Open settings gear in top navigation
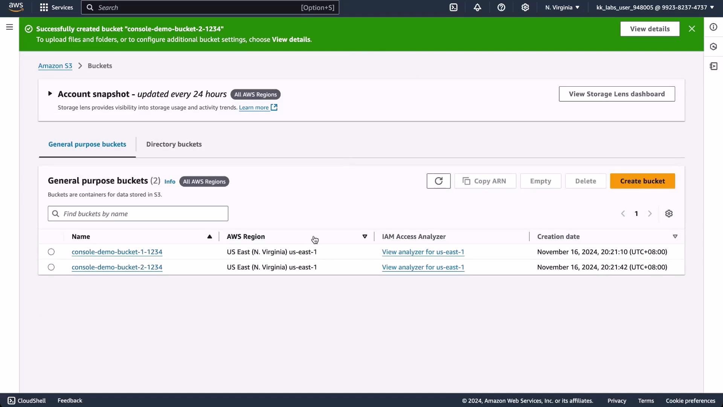 (x=525, y=8)
